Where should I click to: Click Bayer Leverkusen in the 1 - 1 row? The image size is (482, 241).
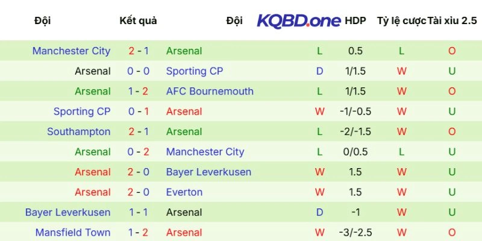click(x=68, y=212)
